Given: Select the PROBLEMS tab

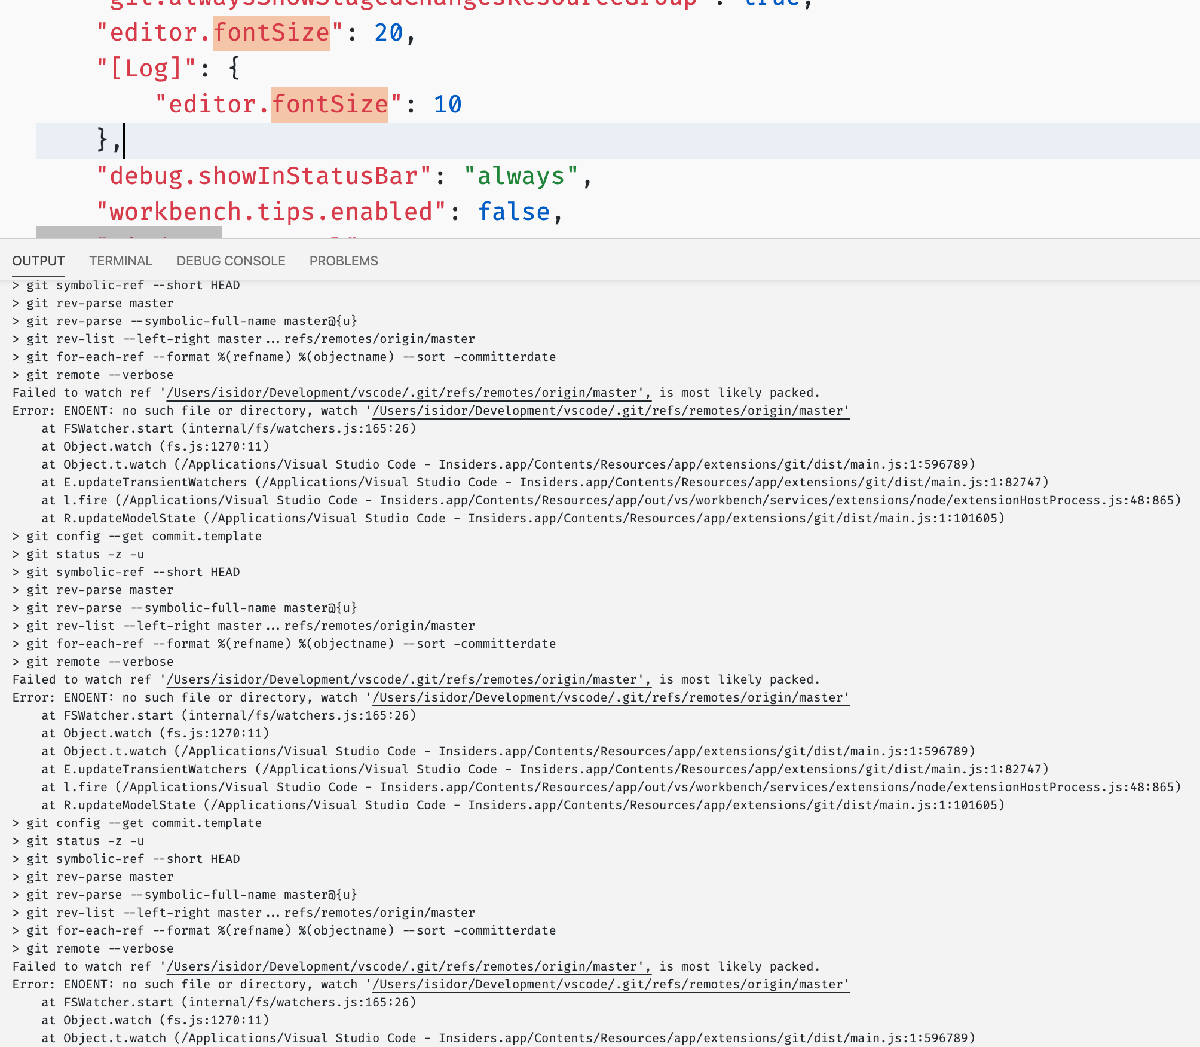Looking at the screenshot, I should [x=344, y=260].
